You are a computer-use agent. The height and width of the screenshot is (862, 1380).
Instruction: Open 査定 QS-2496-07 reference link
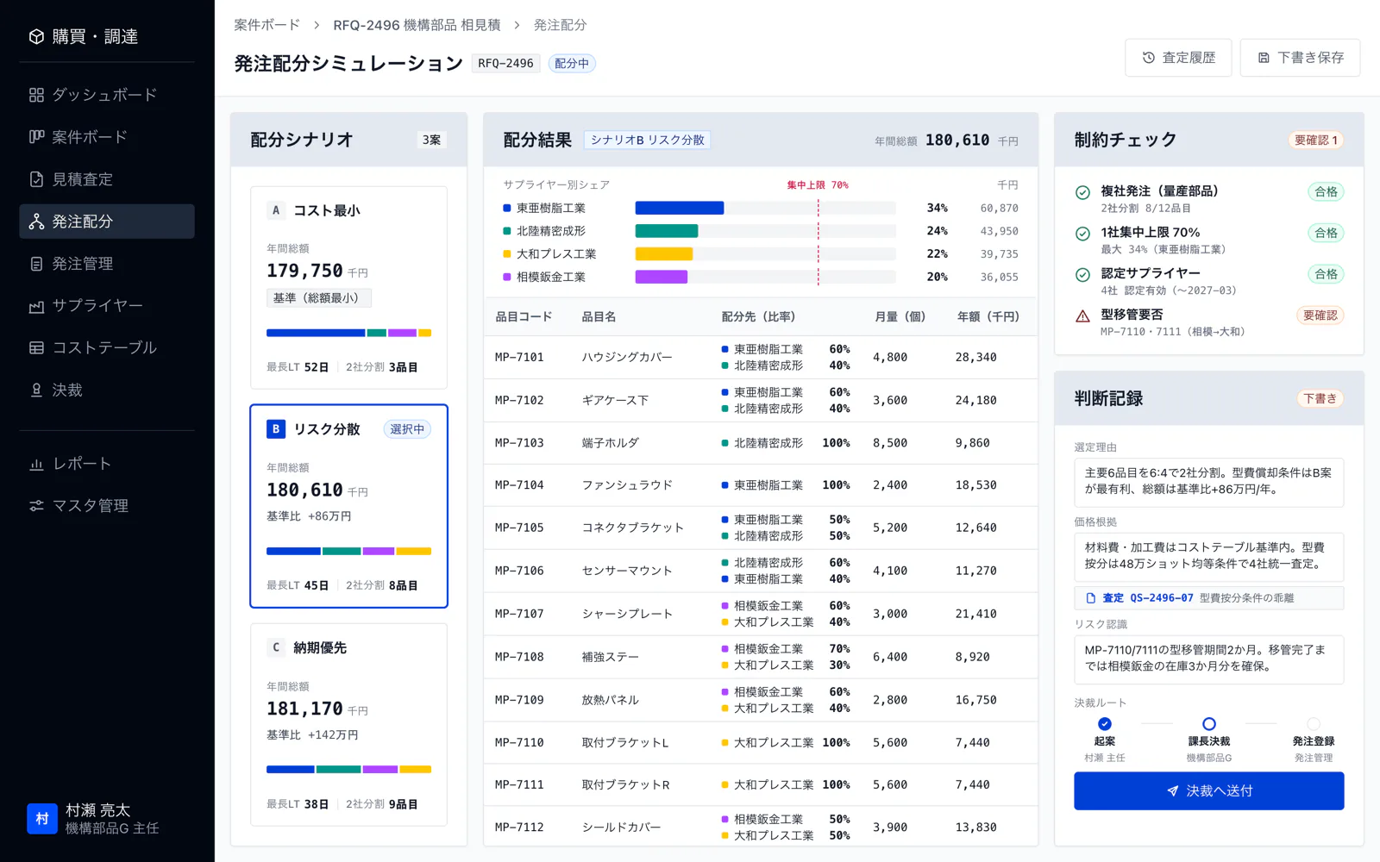click(x=1209, y=598)
